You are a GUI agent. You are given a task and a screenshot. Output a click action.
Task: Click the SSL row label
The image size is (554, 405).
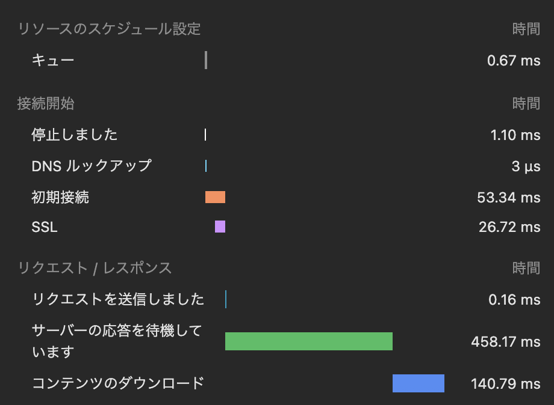click(45, 227)
